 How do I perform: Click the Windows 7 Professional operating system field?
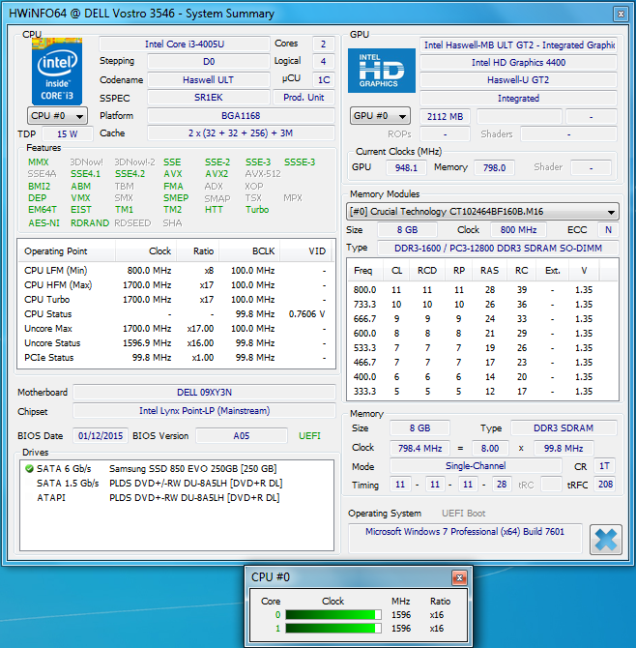pyautogui.click(x=464, y=532)
